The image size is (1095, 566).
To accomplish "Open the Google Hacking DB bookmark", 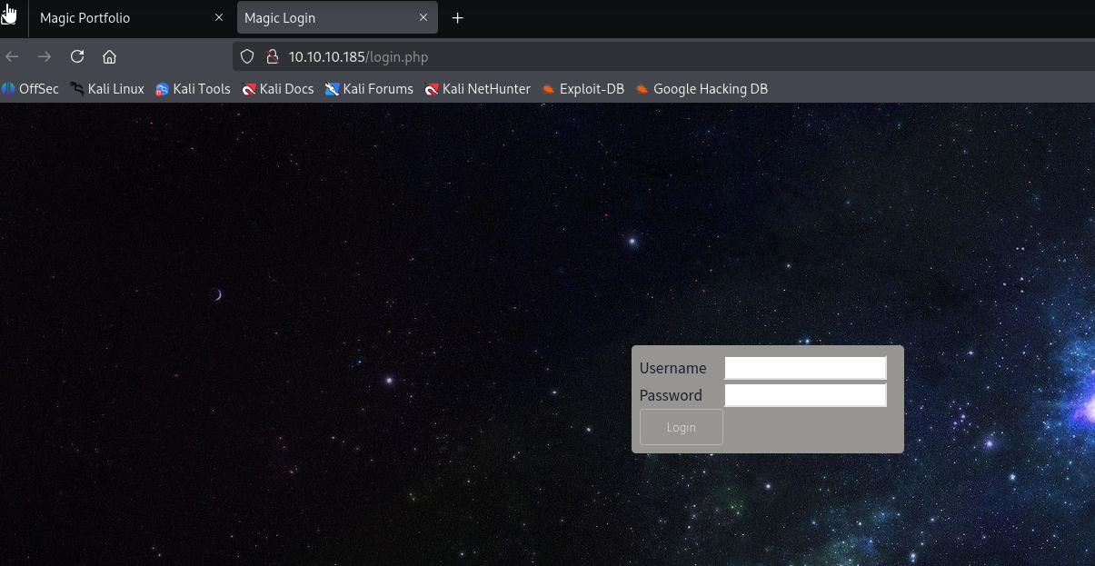I will [x=702, y=89].
